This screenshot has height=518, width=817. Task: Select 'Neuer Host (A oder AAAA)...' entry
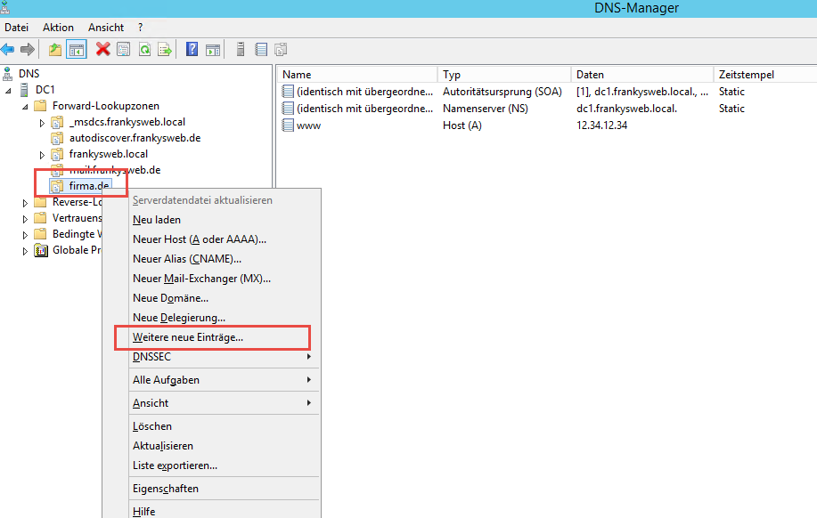pyautogui.click(x=200, y=239)
